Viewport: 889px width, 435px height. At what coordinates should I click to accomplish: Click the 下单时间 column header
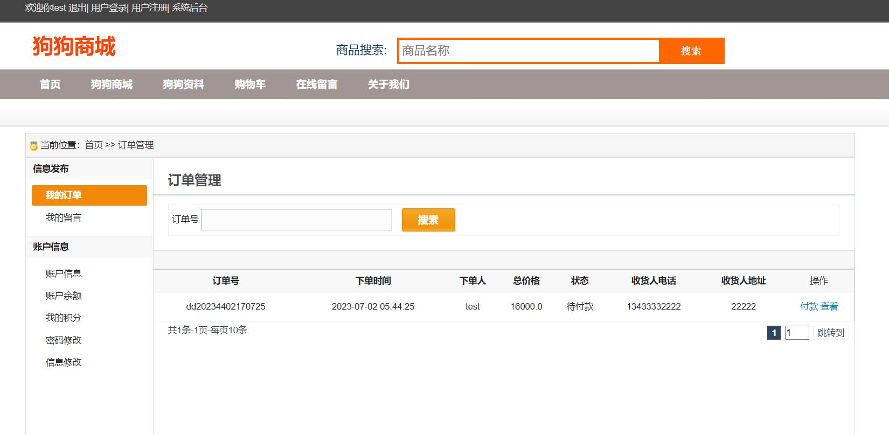(373, 280)
